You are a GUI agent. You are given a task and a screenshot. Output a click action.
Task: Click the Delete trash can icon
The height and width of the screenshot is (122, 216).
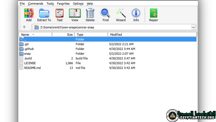click(x=90, y=13)
